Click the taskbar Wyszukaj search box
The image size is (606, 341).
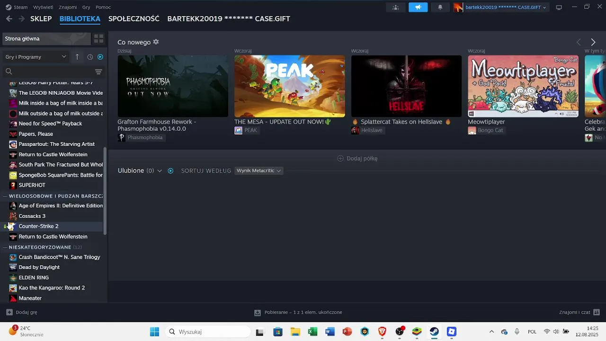[207, 332]
